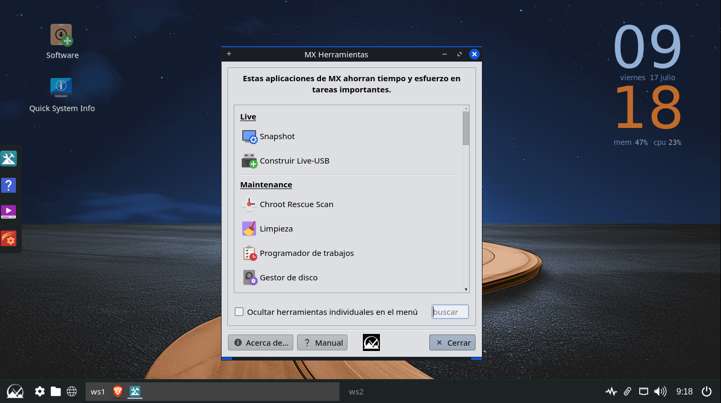Open the network tray icon
The image size is (721, 403).
[643, 391]
